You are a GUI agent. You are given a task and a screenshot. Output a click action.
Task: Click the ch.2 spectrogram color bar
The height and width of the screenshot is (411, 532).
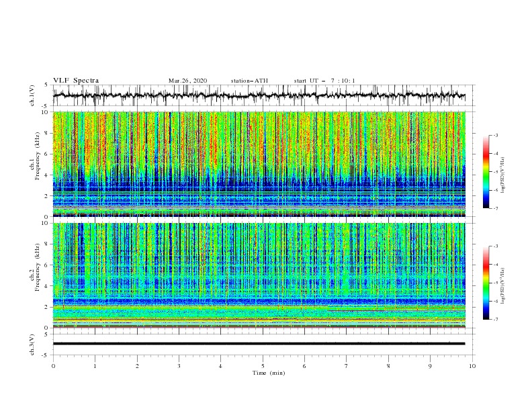(486, 283)
